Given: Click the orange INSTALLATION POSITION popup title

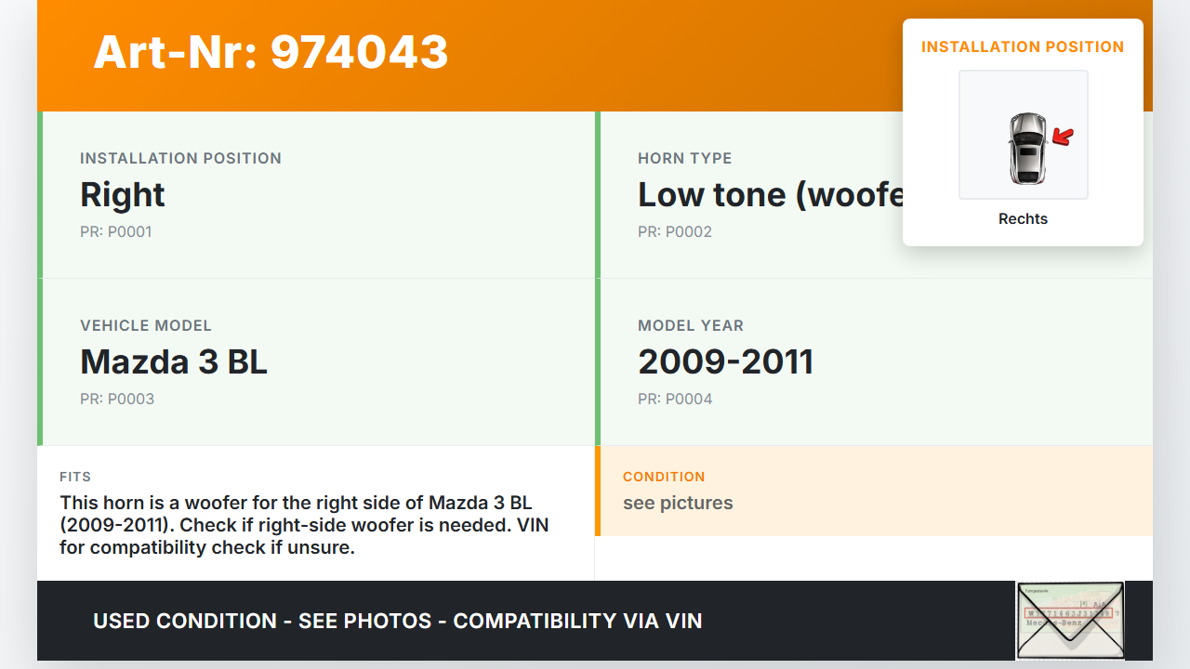Looking at the screenshot, I should click(1023, 47).
